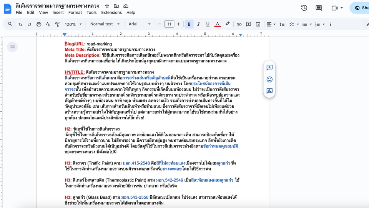Image resolution: width=369 pixels, height=208 pixels.
Task: Open the Arial font dropdown
Action: click(139, 24)
